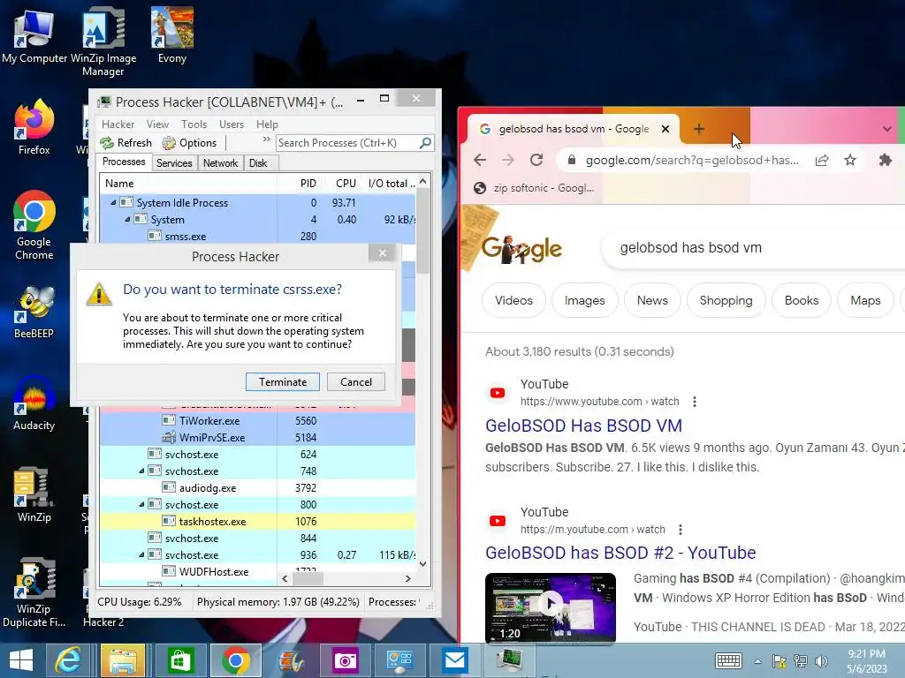Filter Google results by News
905x678 pixels.
click(x=652, y=300)
